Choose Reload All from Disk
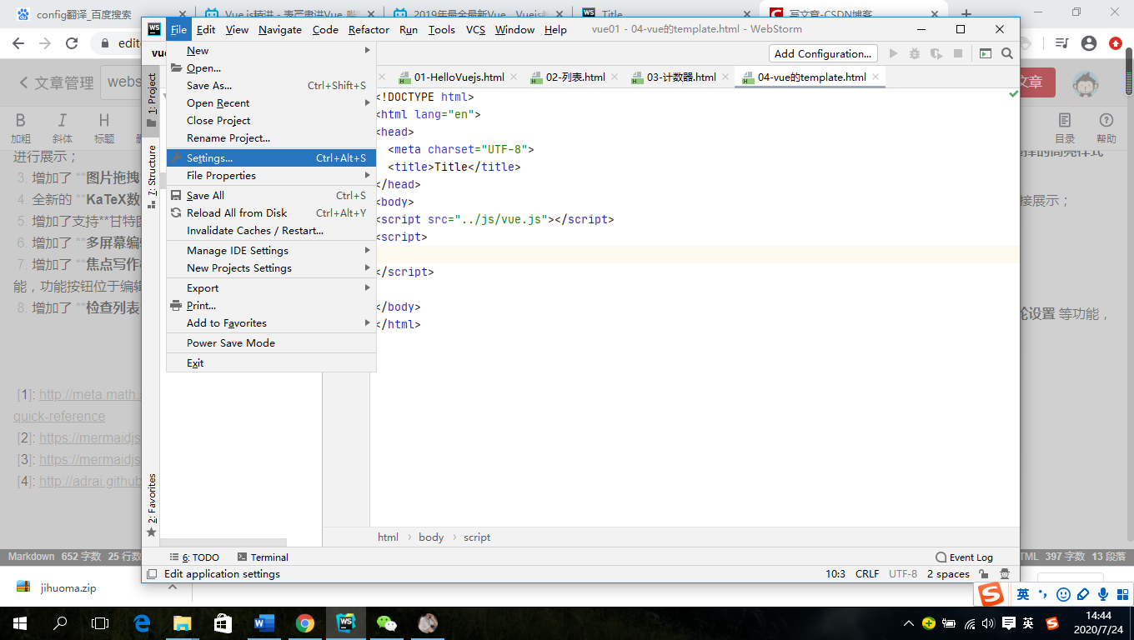The height and width of the screenshot is (640, 1134). pyautogui.click(x=271, y=213)
